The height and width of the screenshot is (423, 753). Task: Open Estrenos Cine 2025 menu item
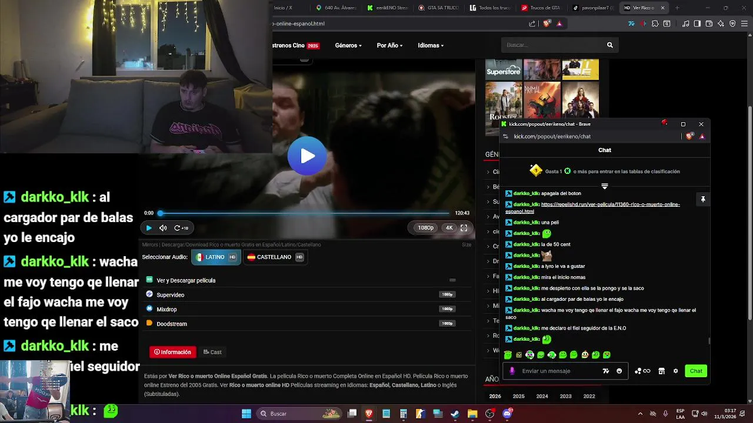coord(296,45)
